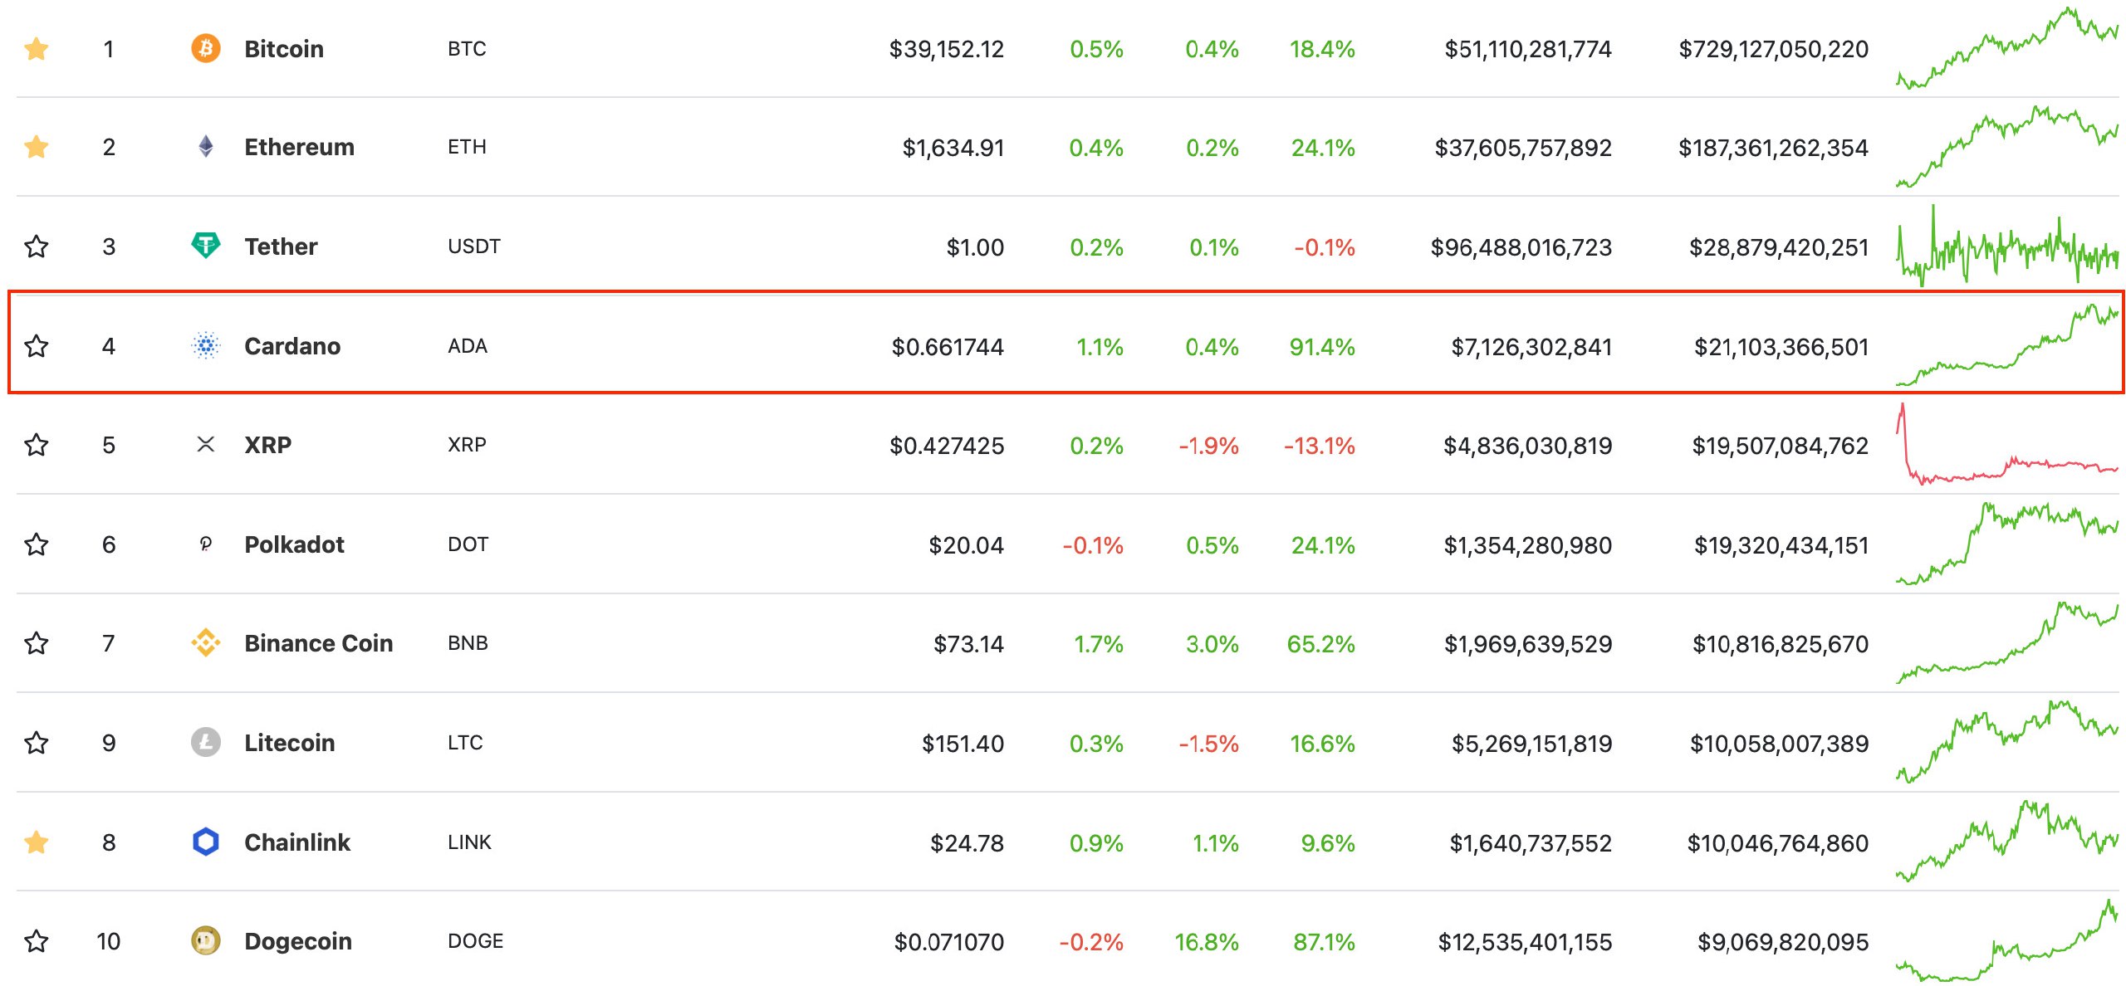Screen dimensions: 2126x986
Task: Select Ethereum price $1,634.91
Action: [953, 148]
